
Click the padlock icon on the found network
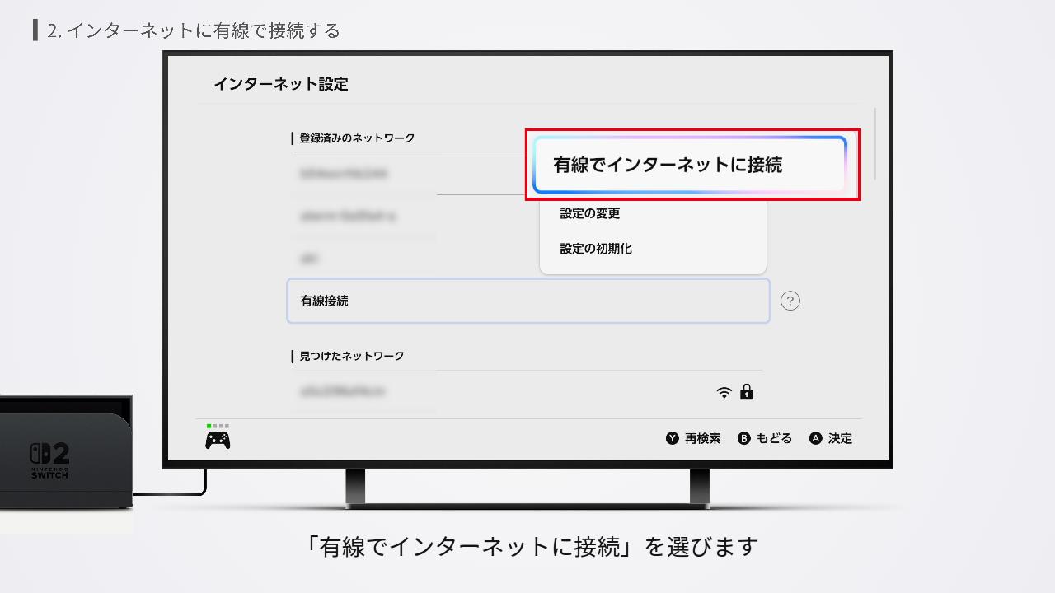point(747,393)
